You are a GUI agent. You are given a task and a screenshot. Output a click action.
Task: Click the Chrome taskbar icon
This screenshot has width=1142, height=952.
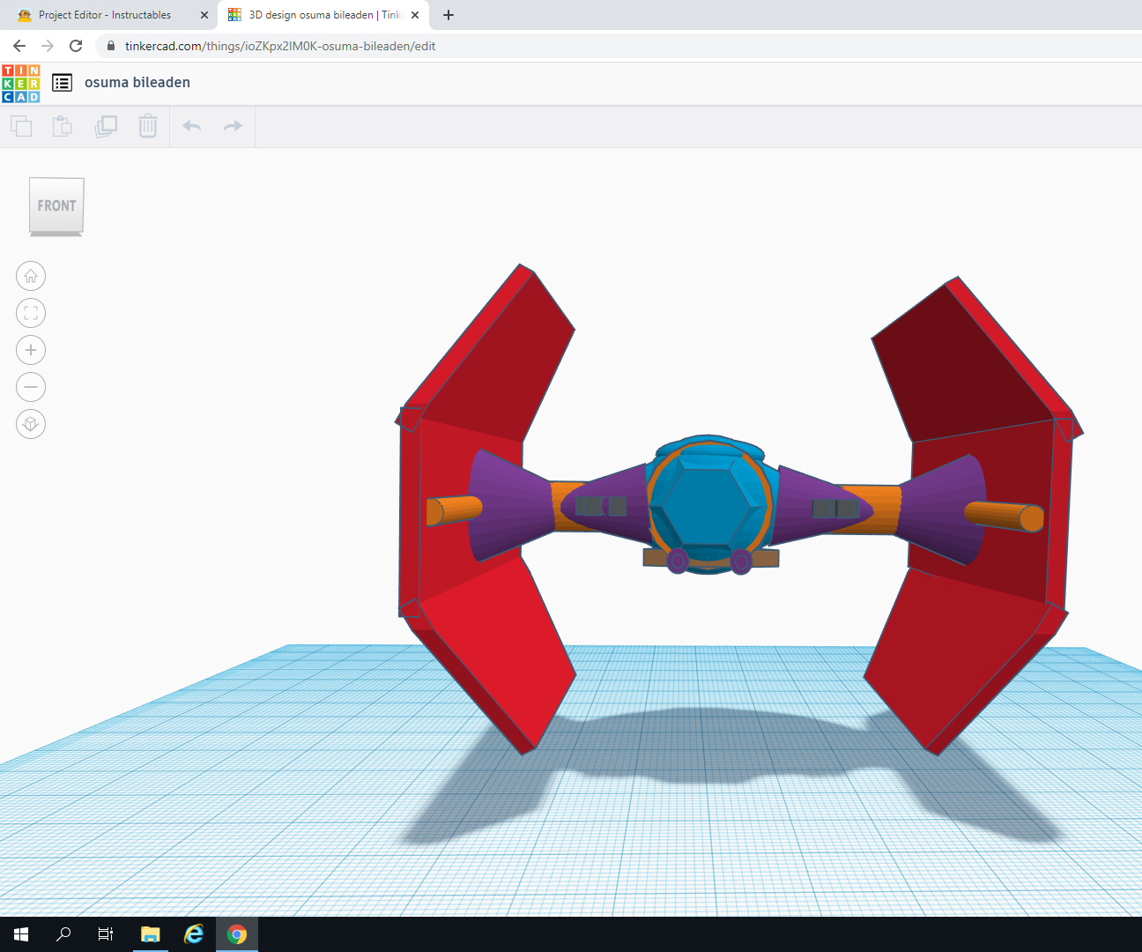tap(237, 934)
